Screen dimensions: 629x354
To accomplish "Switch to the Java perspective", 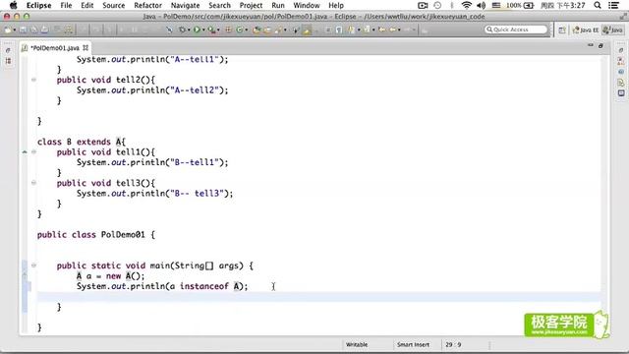I will click(x=613, y=30).
